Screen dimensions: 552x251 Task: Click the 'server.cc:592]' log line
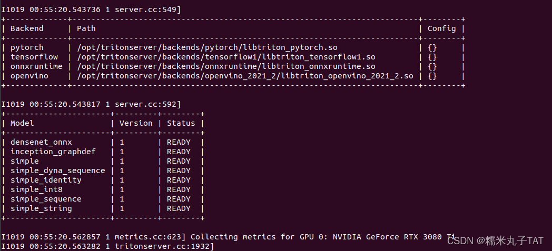tap(91, 104)
